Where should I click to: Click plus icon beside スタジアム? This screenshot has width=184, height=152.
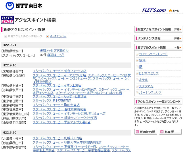(x=137, y=86)
